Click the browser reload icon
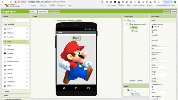The image size is (178, 100). [x=11, y=2]
